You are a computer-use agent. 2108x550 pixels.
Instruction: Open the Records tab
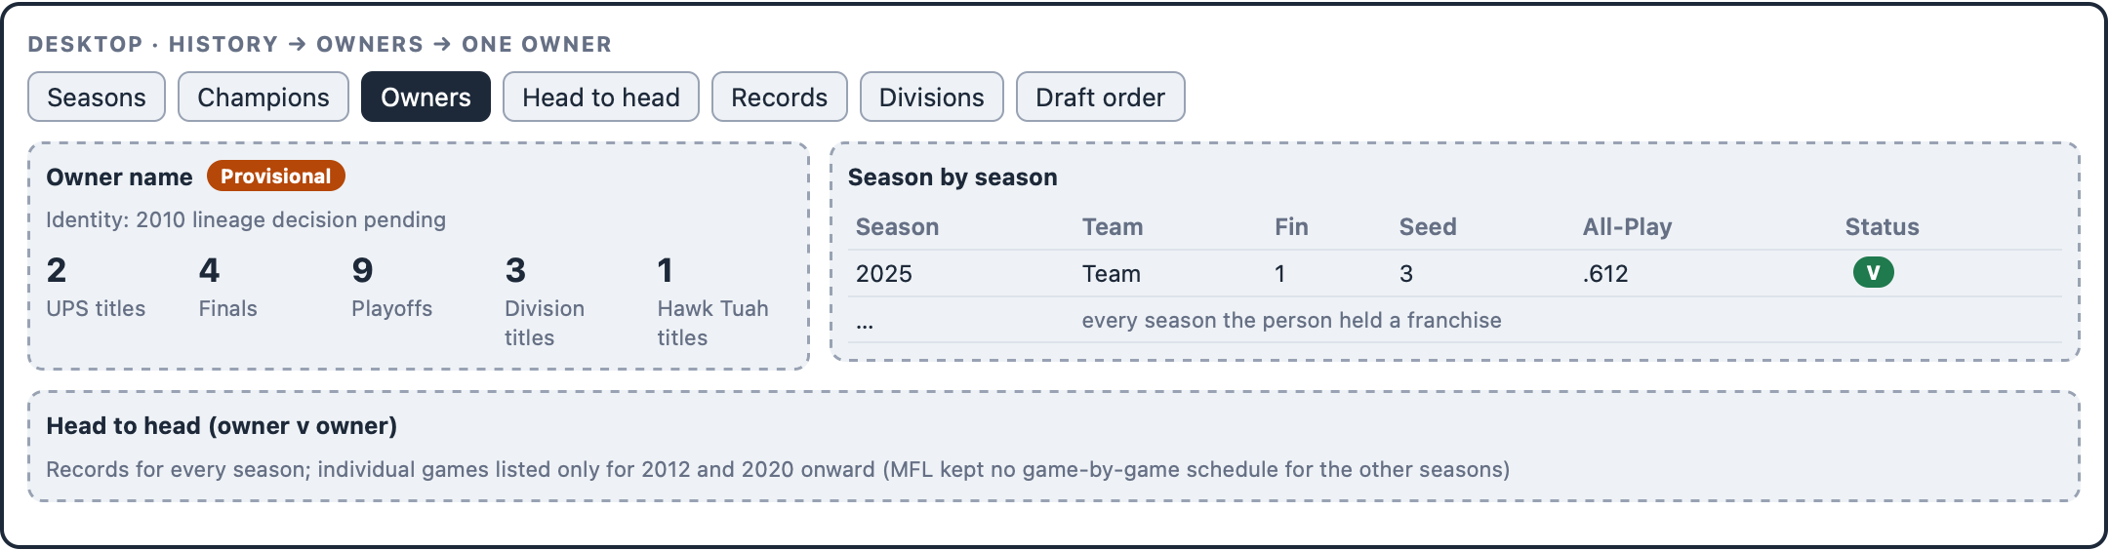point(780,97)
